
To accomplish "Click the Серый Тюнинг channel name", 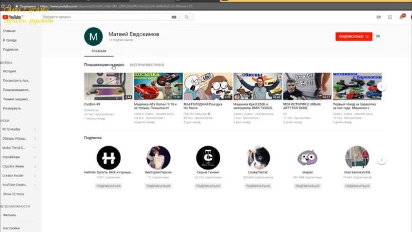I will (x=208, y=172).
